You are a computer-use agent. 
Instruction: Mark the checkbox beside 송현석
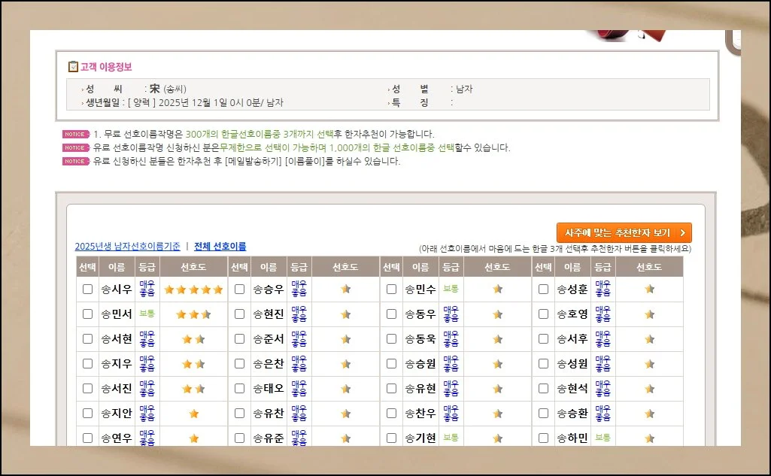click(x=543, y=389)
